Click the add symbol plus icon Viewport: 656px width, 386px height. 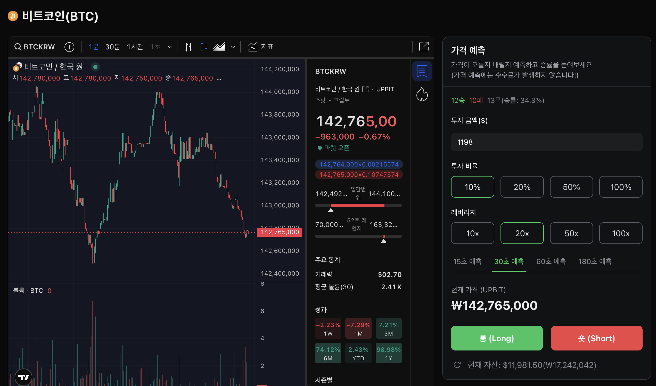point(69,47)
